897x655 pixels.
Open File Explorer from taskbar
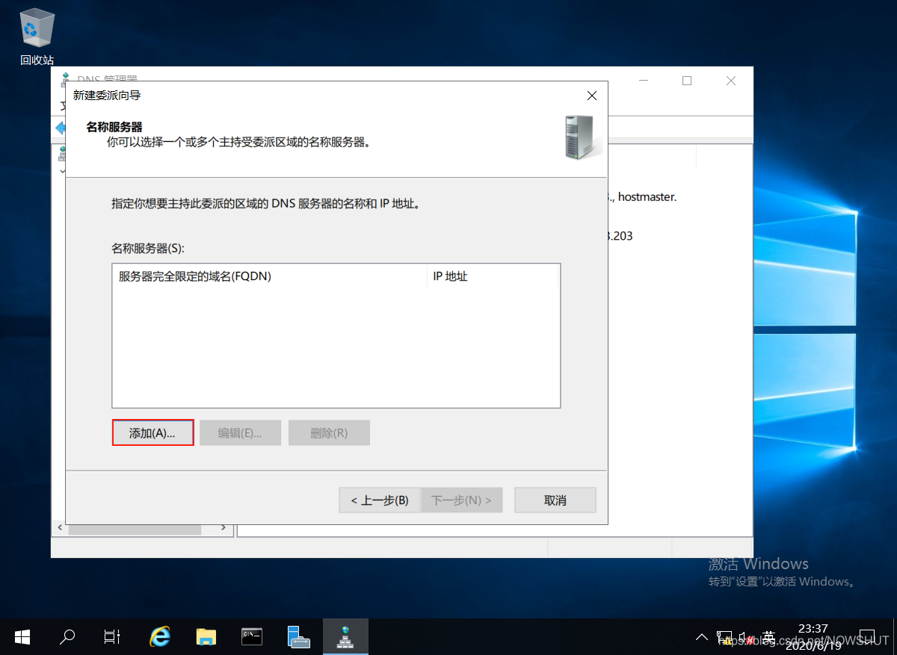tap(206, 636)
